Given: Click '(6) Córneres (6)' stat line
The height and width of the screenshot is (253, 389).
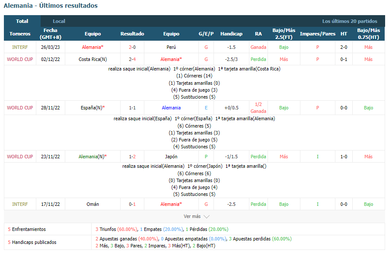Looking at the screenshot, I should pos(194,173).
